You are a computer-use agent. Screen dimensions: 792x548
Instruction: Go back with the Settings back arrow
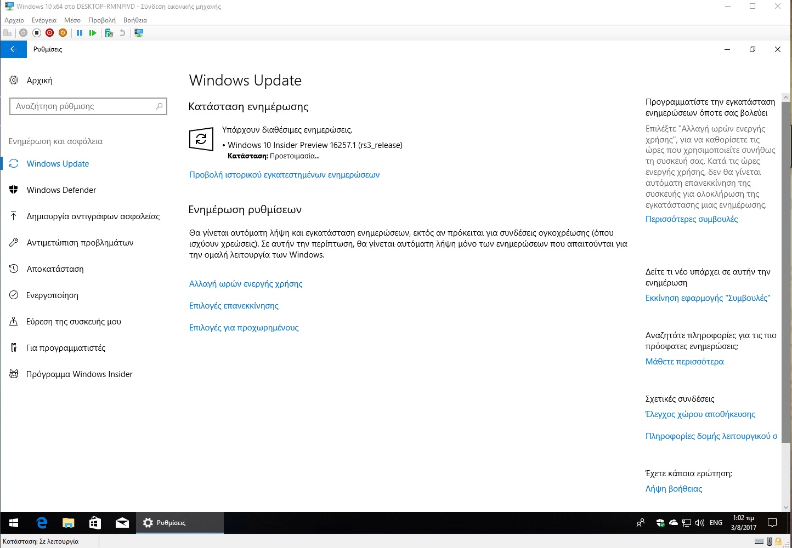click(14, 49)
